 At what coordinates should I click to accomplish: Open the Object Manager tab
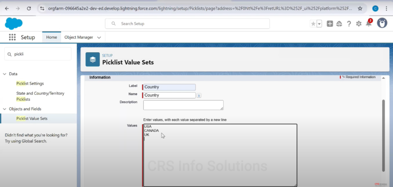79,37
